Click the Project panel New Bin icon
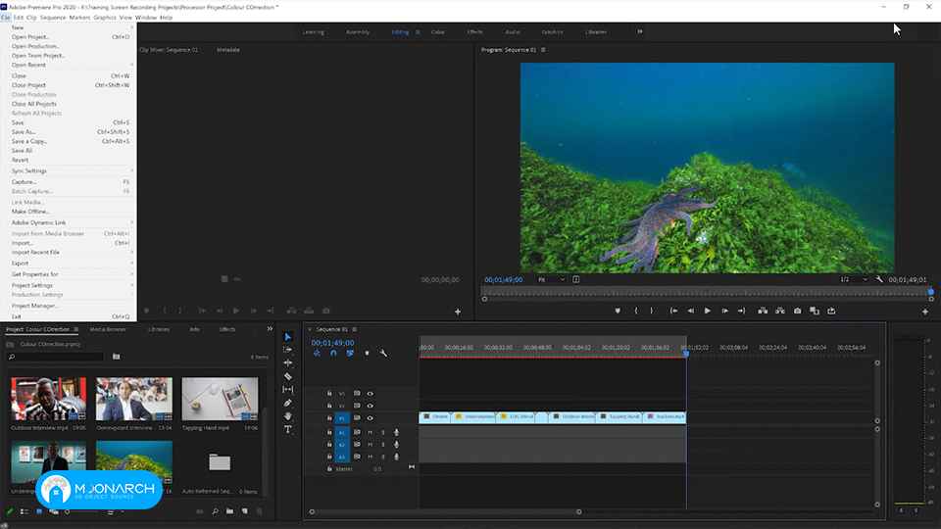 [229, 511]
